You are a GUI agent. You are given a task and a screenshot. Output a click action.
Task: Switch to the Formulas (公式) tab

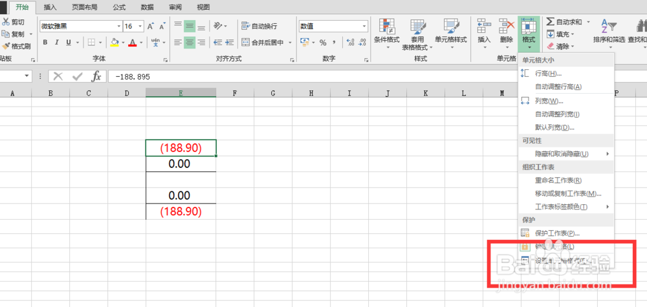(x=118, y=7)
